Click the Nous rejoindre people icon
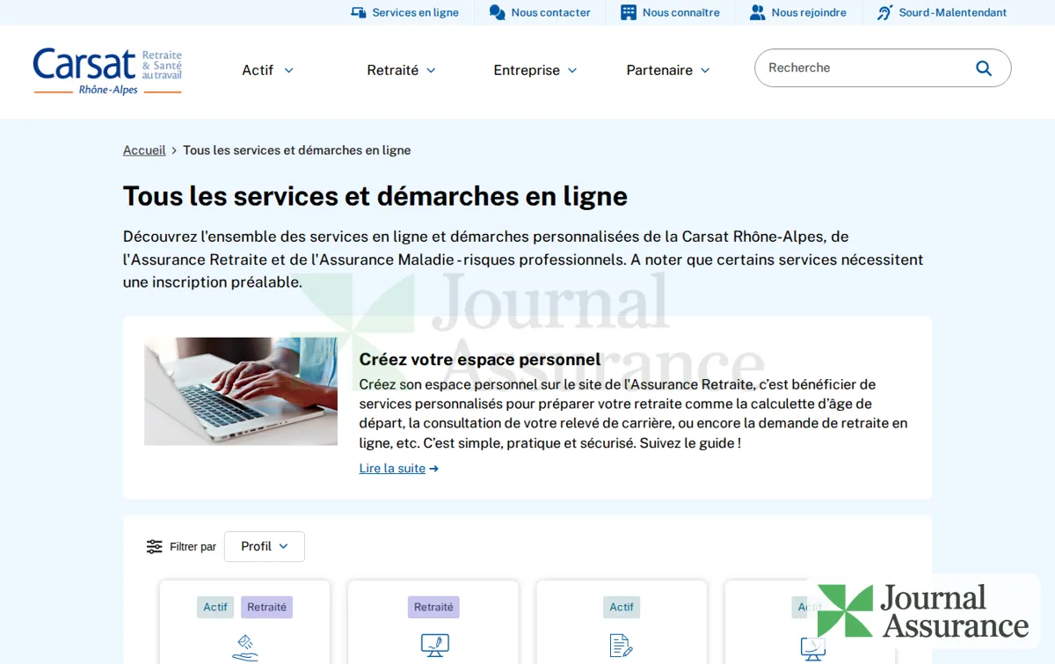The width and height of the screenshot is (1055, 664). coord(757,12)
